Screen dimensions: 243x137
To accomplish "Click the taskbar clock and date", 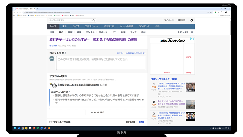I will [224, 128].
